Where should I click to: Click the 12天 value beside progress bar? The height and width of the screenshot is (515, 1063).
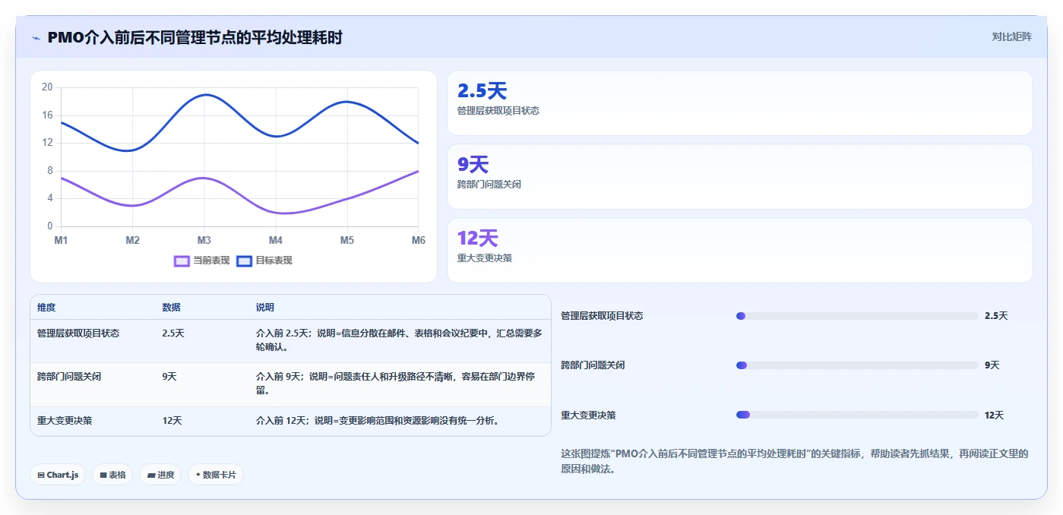(995, 415)
